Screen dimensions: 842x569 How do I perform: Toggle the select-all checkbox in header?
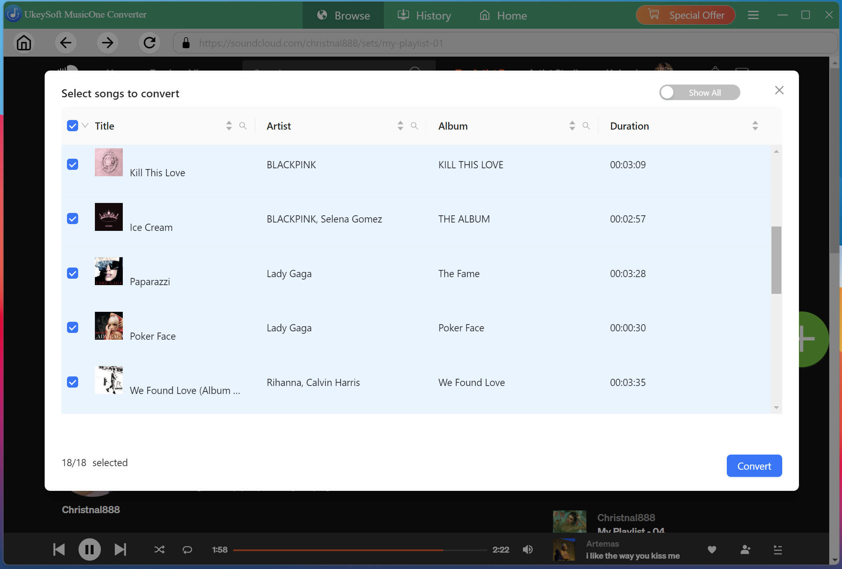(73, 126)
